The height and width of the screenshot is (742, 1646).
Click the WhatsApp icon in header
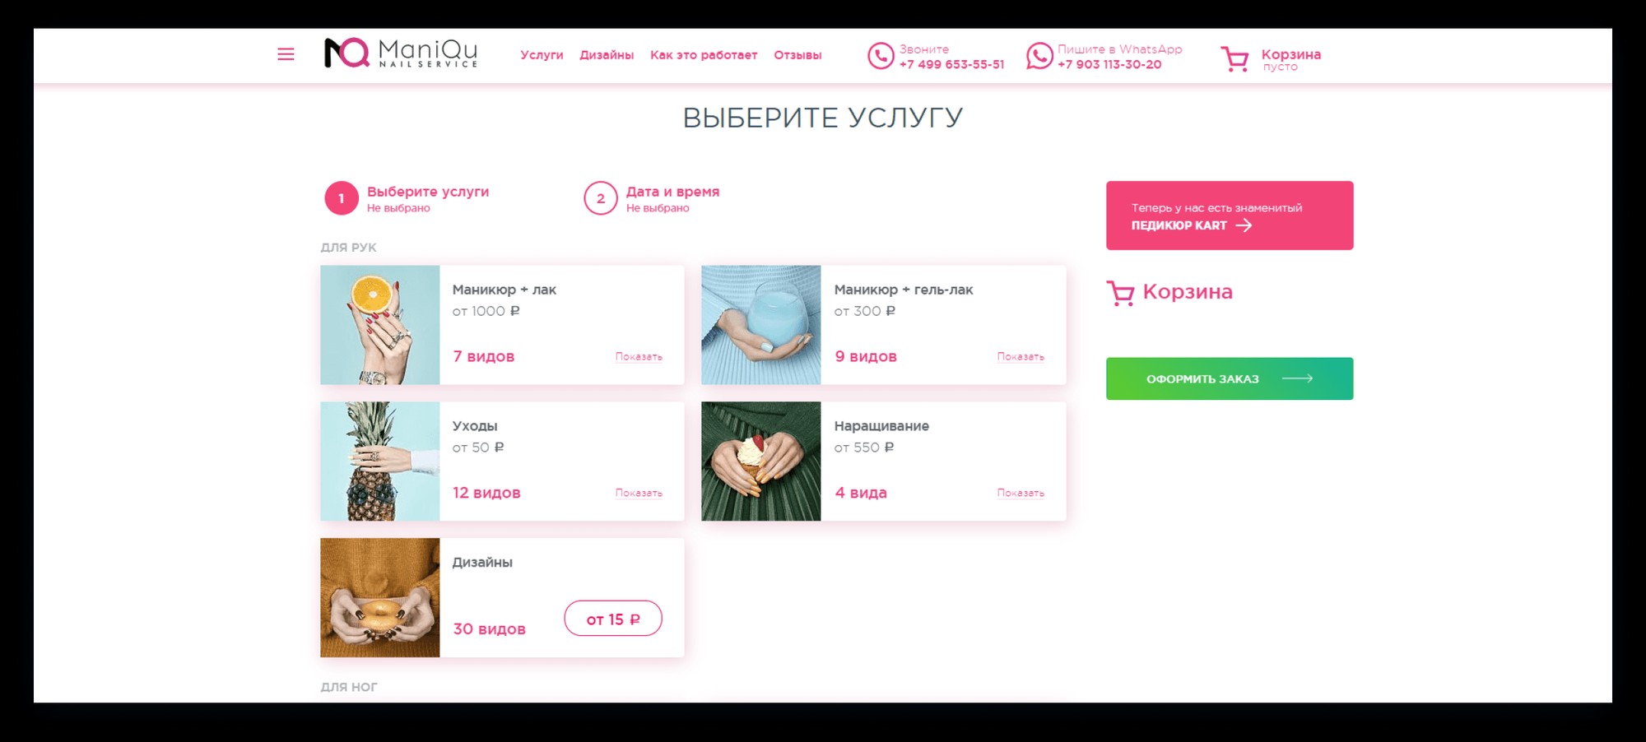(x=1039, y=56)
